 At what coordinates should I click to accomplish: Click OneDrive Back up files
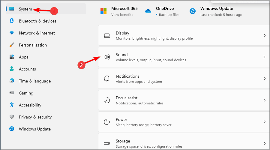[169, 15]
